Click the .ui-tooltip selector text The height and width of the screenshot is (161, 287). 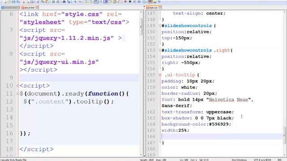pyautogui.click(x=180, y=75)
